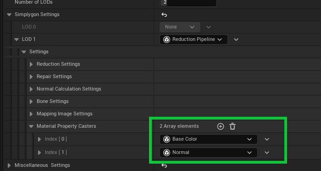Click the chevron right of LOD 0 None
The width and height of the screenshot is (321, 171).
point(208,27)
